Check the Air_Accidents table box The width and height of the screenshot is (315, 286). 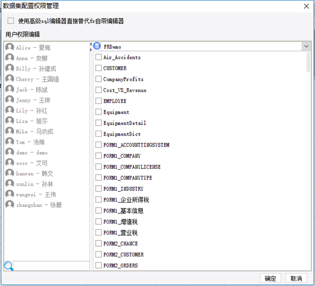point(98,57)
